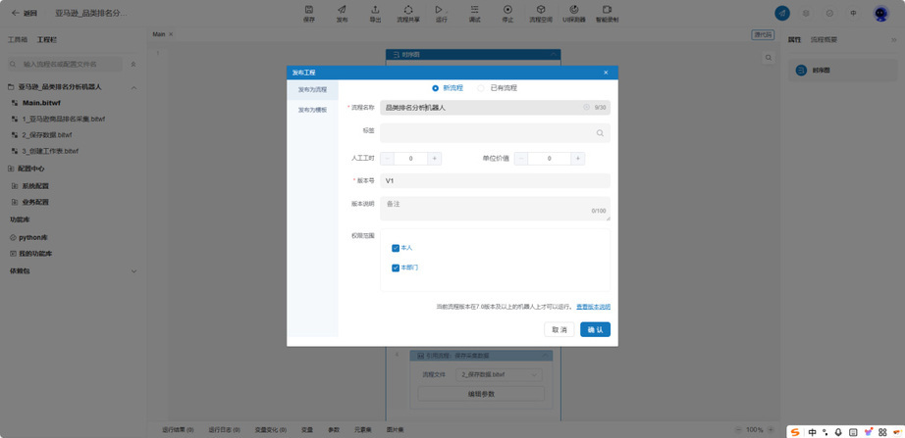Switch to the 发布为模板 tab
The height and width of the screenshot is (438, 905).
click(x=312, y=110)
